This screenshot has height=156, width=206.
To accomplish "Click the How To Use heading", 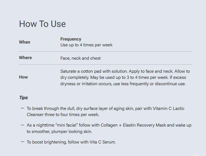I will pos(42,24).
